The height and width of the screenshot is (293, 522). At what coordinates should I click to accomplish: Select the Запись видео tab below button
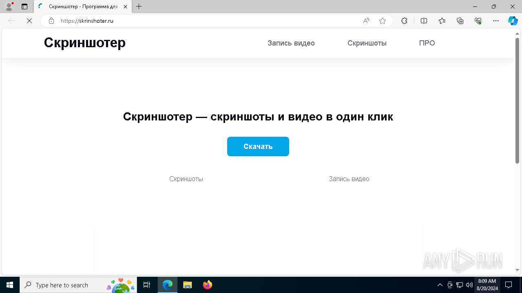point(349,179)
